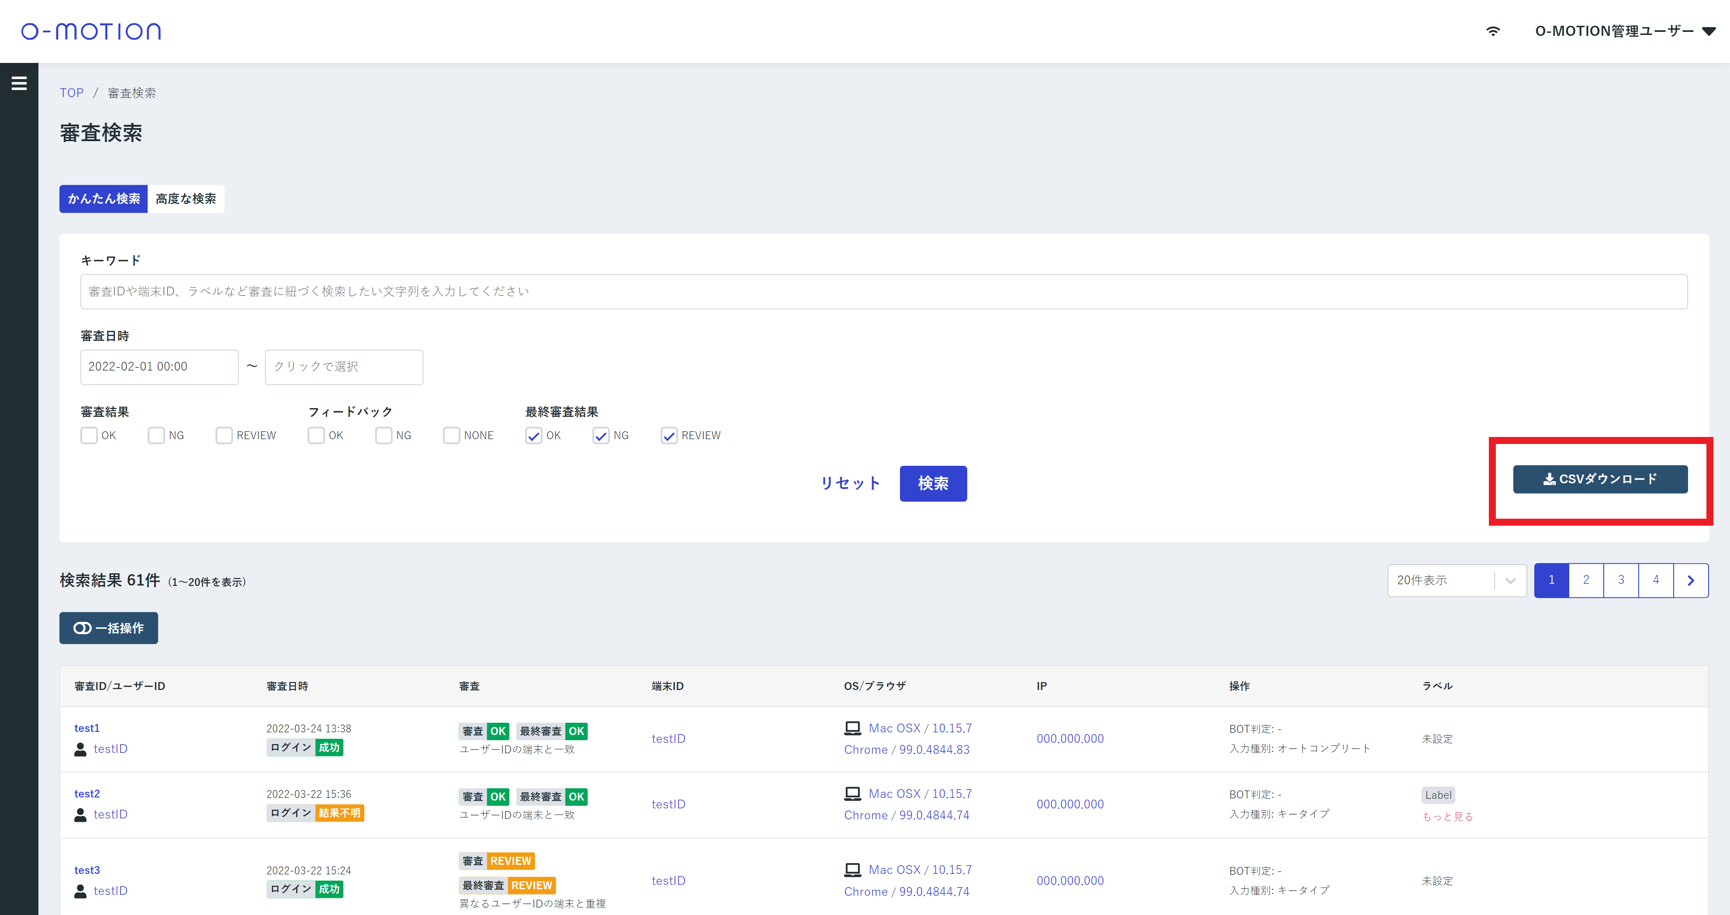Click the laptop icon in test2 row
1730x915 pixels.
(x=852, y=794)
